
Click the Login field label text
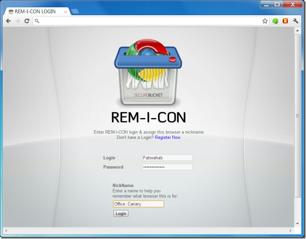point(109,158)
